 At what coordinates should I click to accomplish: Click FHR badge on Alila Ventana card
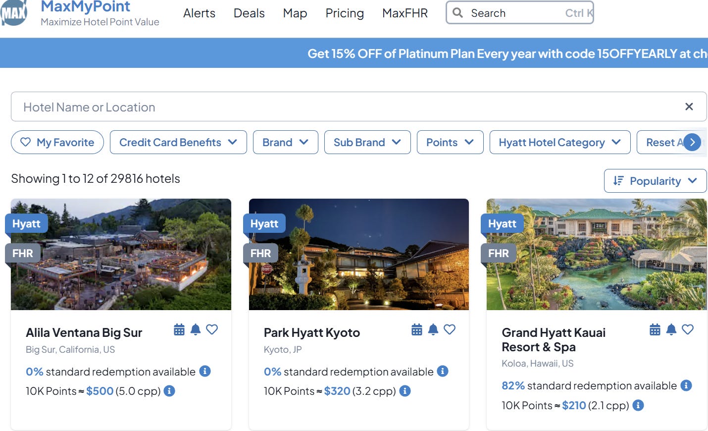pos(23,253)
